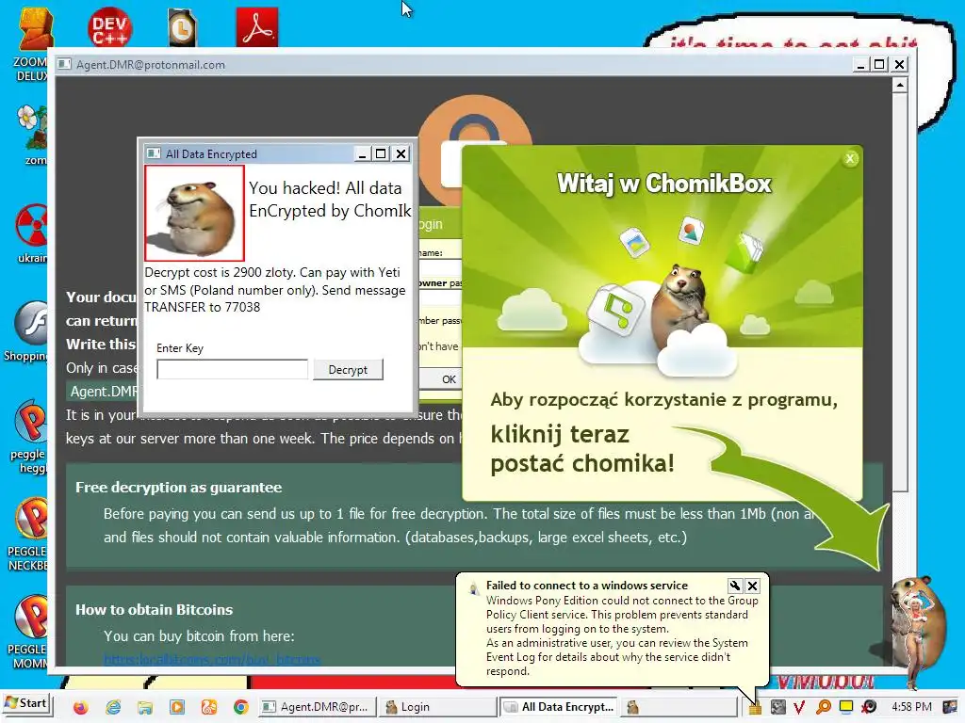965x723 pixels.
Task: Click the dancing hamster desktop mascot
Action: [x=918, y=632]
